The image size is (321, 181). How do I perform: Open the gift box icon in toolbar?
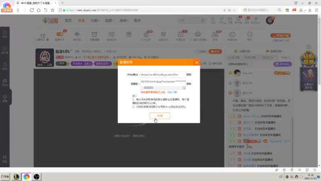(x=129, y=34)
